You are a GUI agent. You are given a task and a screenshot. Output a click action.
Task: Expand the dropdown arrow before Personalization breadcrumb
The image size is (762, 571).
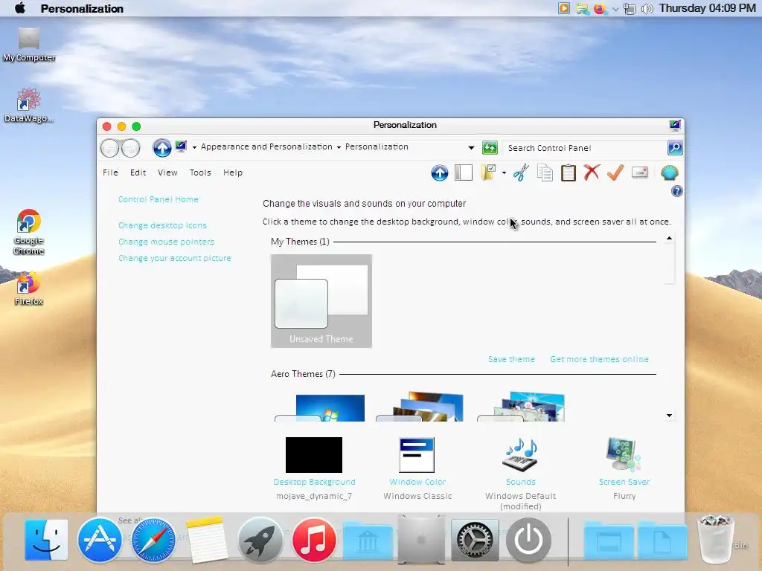[339, 147]
